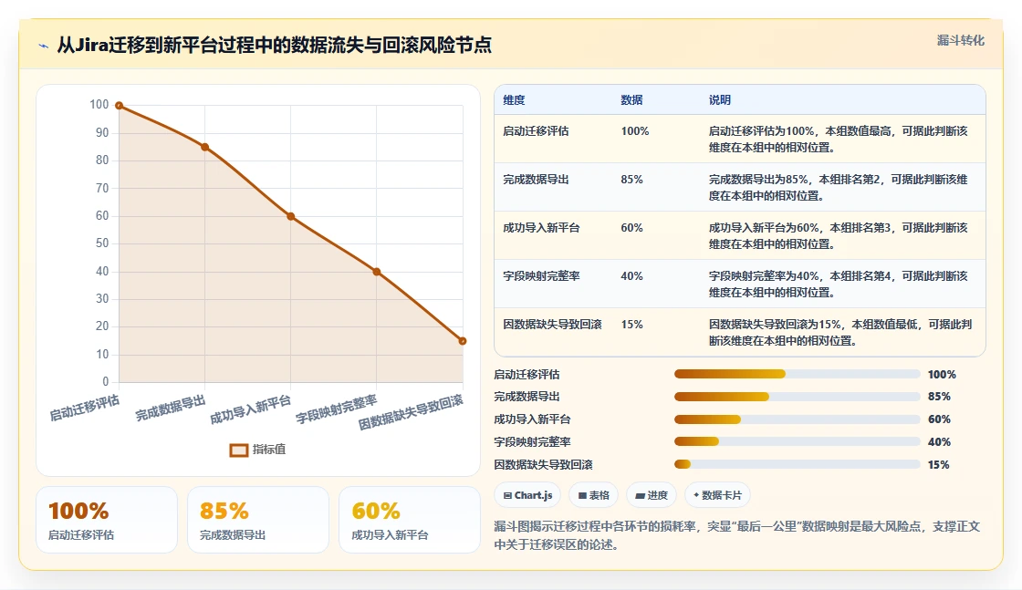1022x590 pixels.
Task: Click the caption starting 漏斗图揭示迁移过程
Action: click(737, 535)
